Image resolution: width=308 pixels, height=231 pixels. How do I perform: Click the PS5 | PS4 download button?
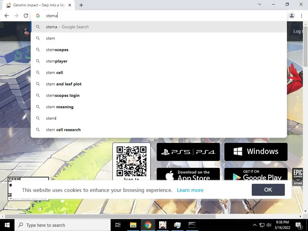point(188,152)
